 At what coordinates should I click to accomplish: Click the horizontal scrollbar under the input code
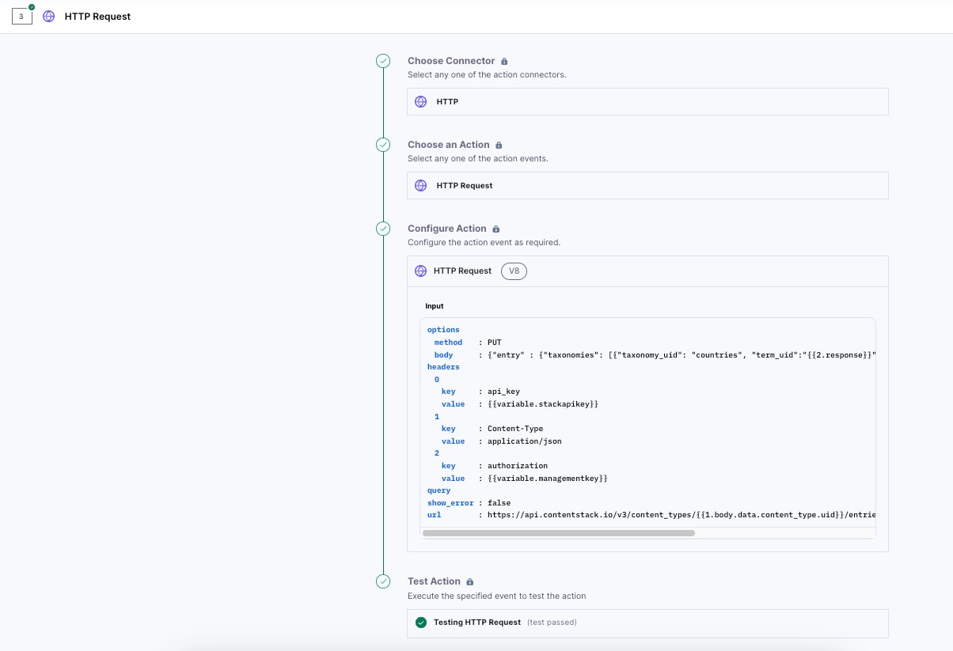pyautogui.click(x=558, y=533)
